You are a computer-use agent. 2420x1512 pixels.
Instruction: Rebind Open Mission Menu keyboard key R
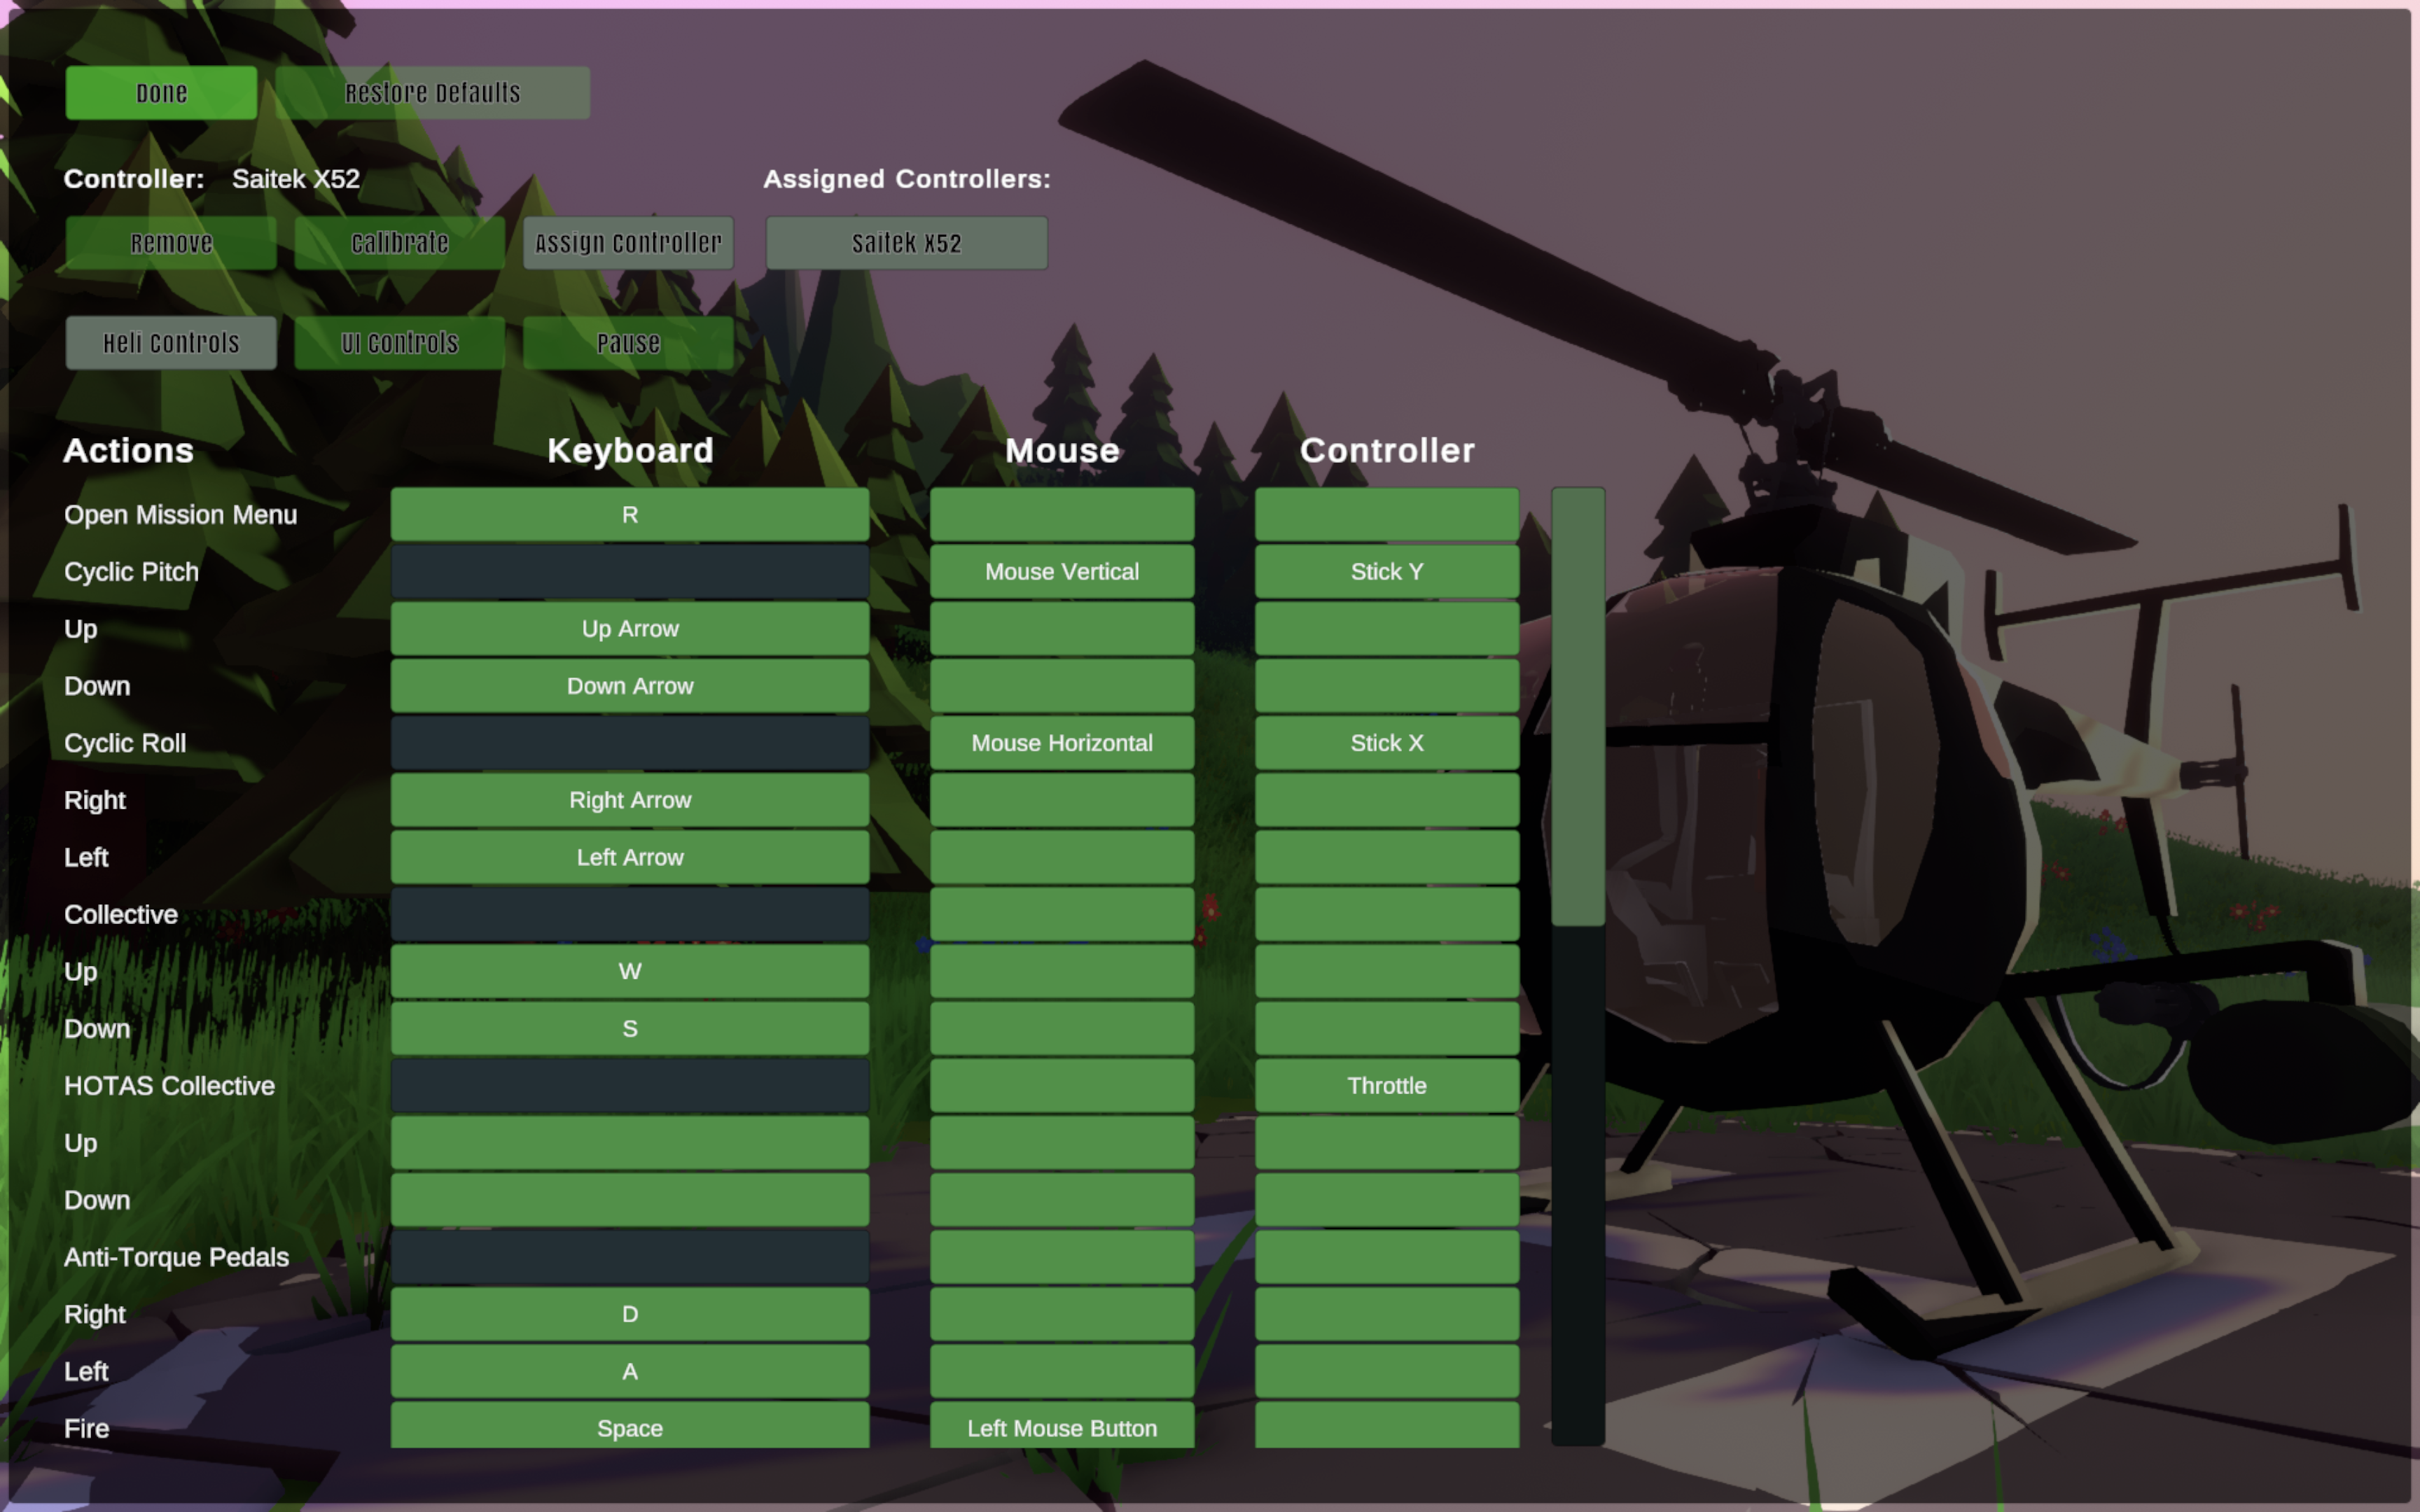click(629, 515)
